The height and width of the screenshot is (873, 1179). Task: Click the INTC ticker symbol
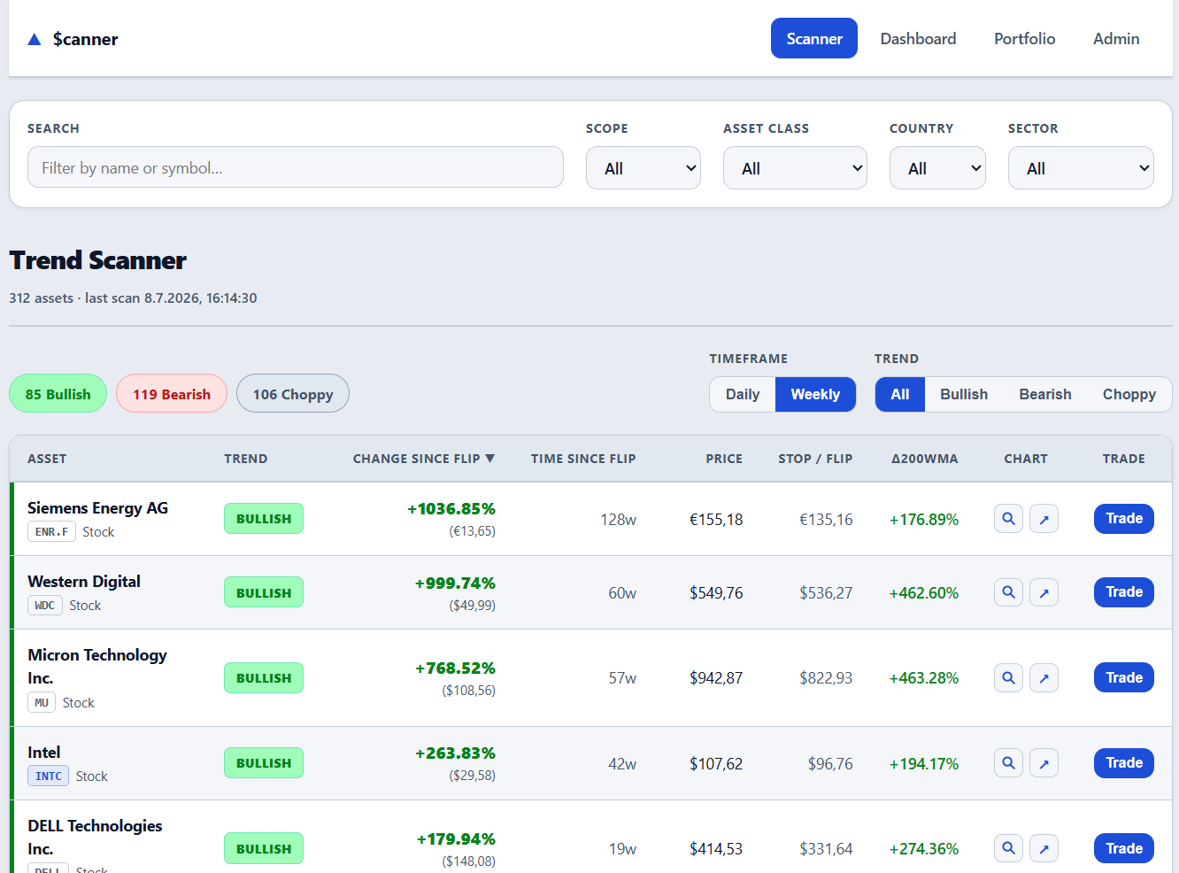(49, 776)
